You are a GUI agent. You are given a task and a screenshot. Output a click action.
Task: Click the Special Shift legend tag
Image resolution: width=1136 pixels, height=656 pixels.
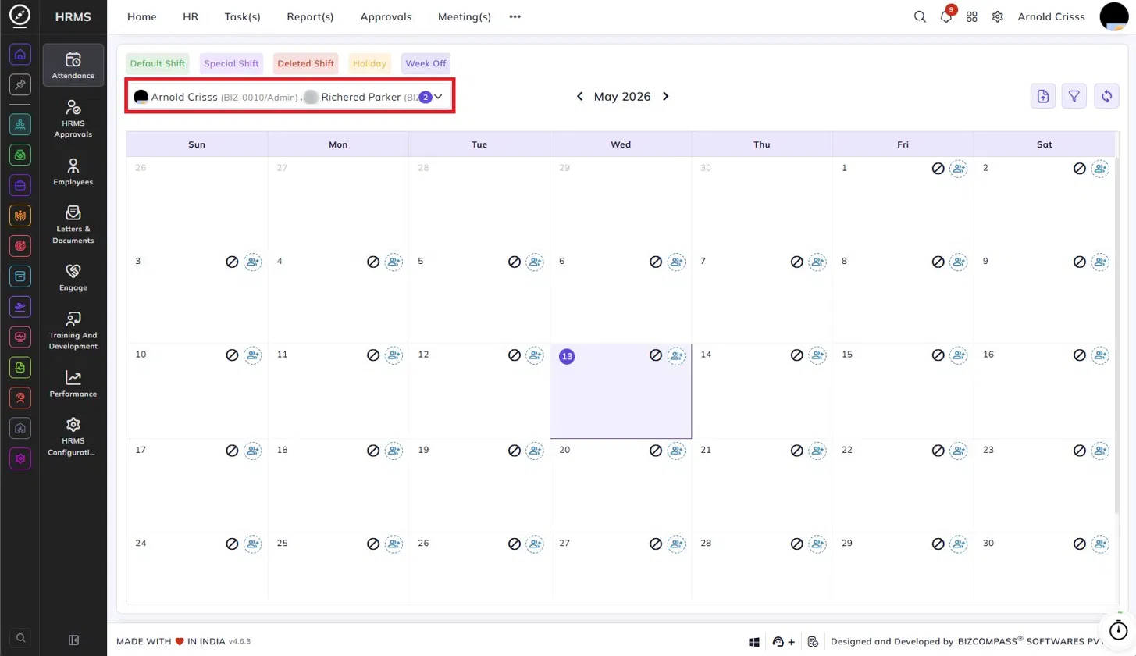[232, 64]
